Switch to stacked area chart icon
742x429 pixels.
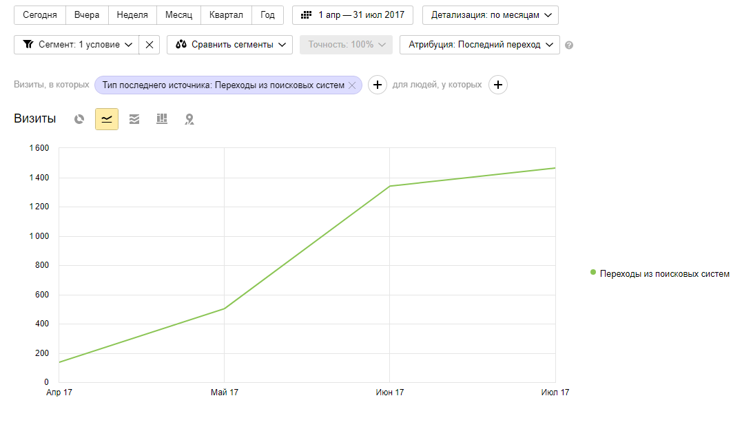point(134,119)
